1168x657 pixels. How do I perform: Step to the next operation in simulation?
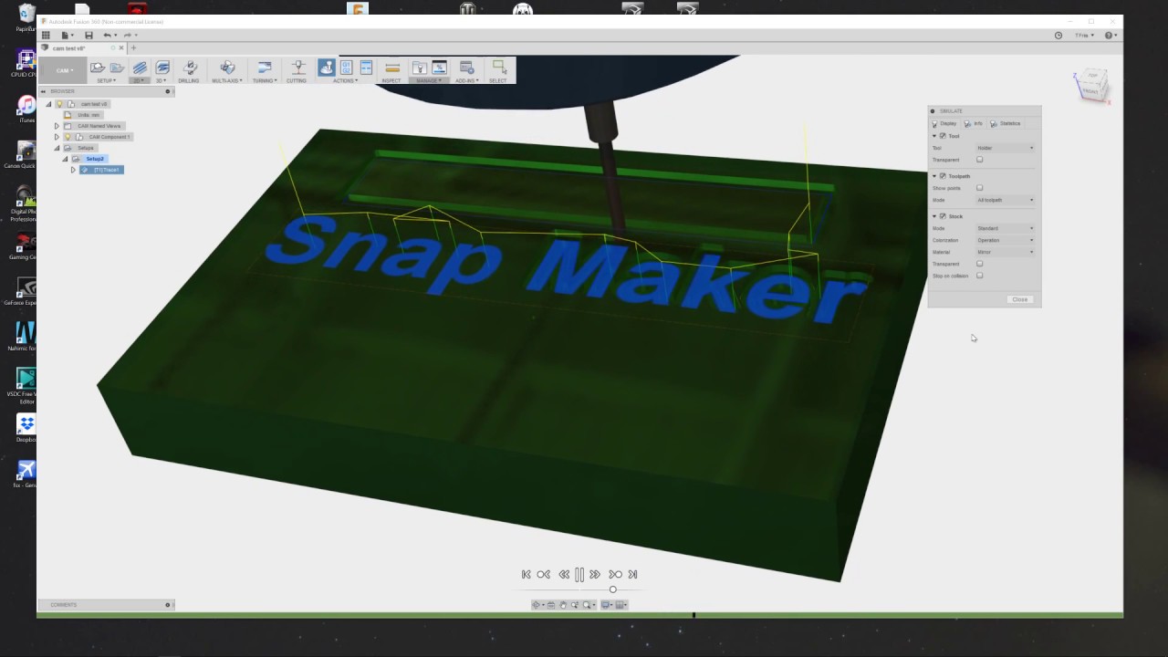[x=615, y=574]
